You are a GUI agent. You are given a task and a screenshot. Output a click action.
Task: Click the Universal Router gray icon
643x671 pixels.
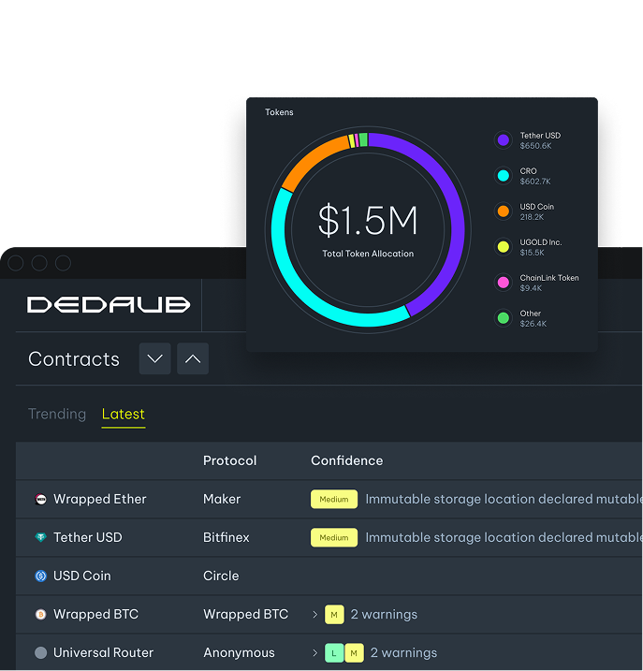pyautogui.click(x=40, y=653)
